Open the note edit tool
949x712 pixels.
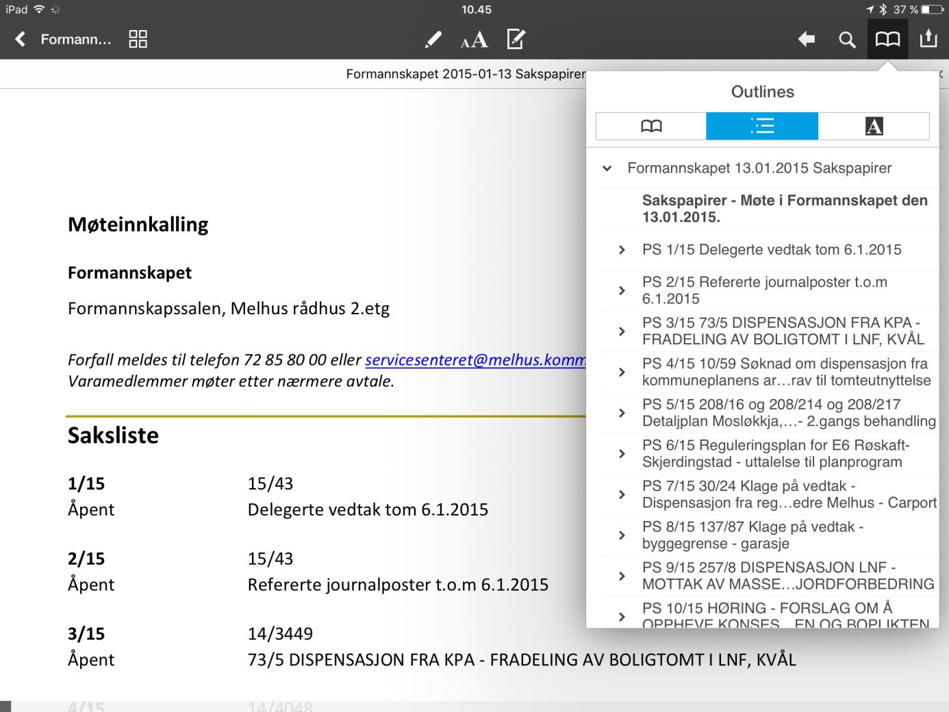[x=516, y=39]
